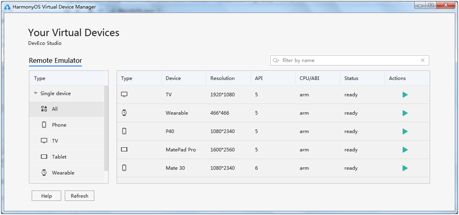Clear the filter with the X icon
Viewport: 459px width, 215px height.
pos(423,61)
